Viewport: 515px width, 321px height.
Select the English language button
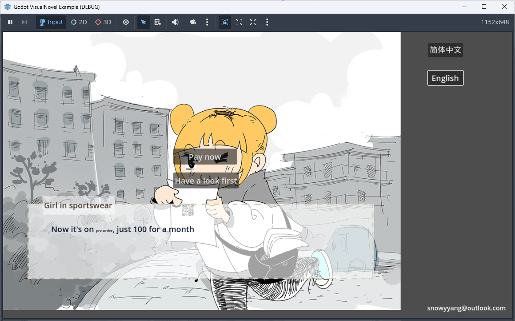445,78
